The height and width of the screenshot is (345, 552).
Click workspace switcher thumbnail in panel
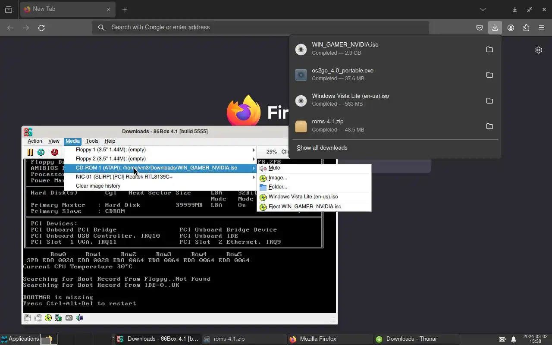[x=49, y=339]
